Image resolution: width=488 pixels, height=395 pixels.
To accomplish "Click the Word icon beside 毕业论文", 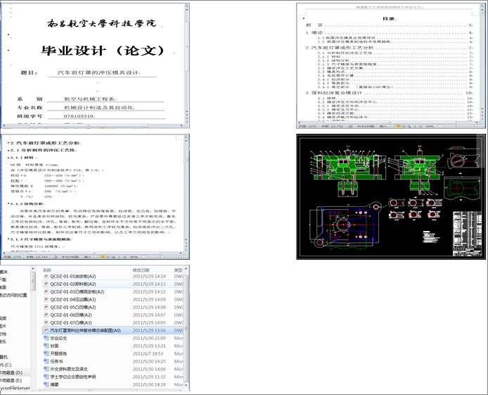I will coord(46,338).
